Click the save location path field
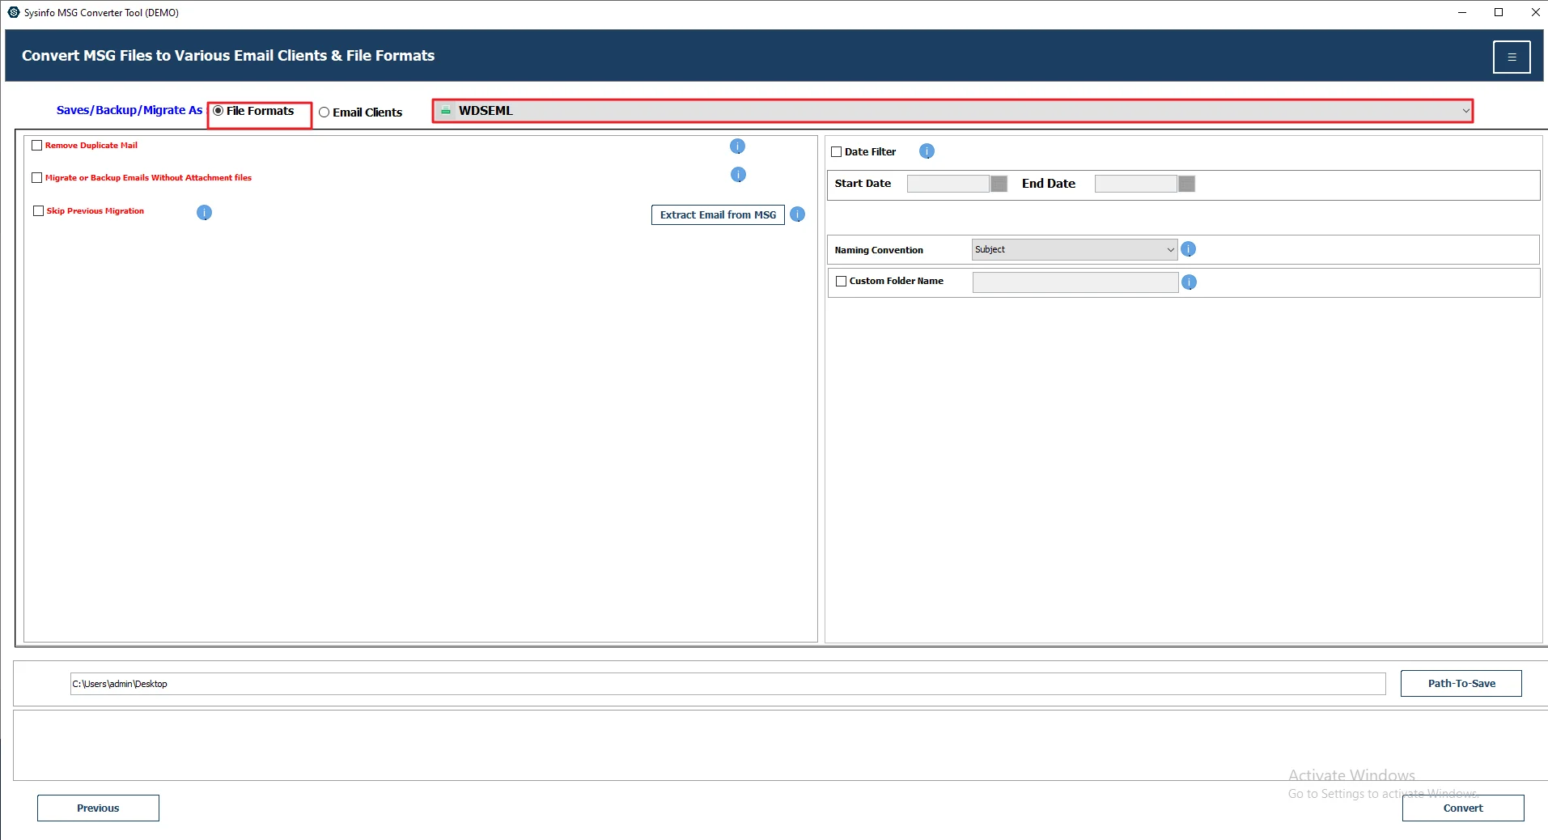 pyautogui.click(x=647, y=683)
